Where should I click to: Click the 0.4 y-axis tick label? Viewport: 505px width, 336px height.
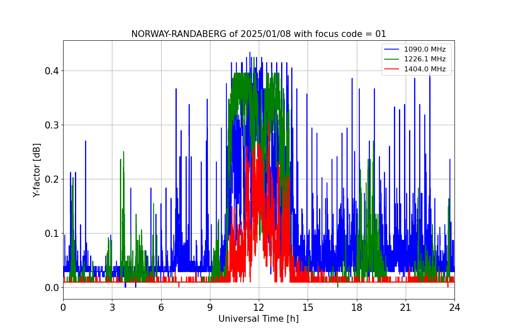(52, 71)
